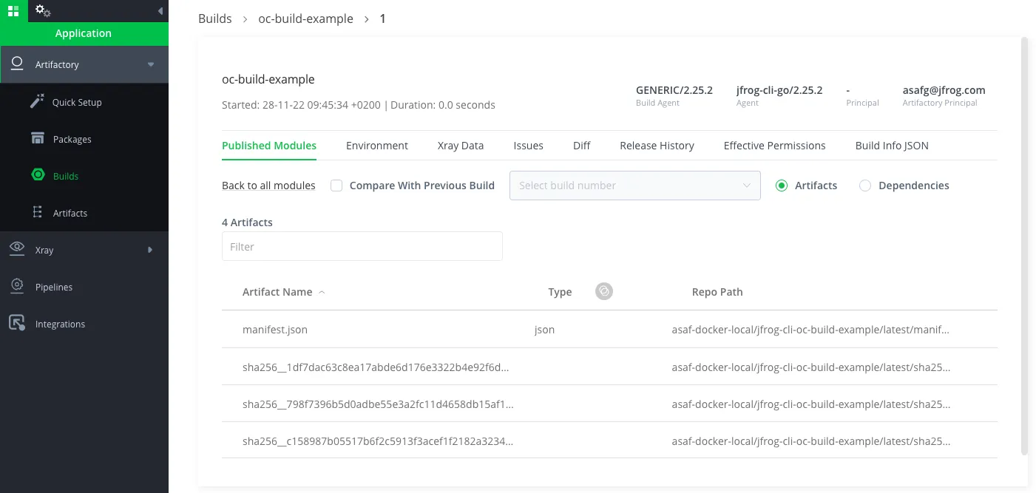Image resolution: width=1036 pixels, height=493 pixels.
Task: Open the application grid icon
Action: tap(13, 10)
